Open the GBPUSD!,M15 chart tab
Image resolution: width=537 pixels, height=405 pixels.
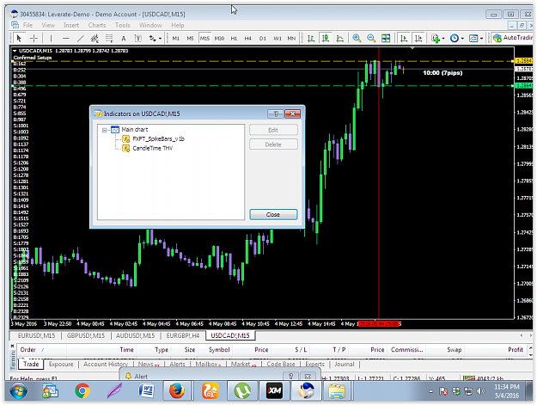click(86, 335)
